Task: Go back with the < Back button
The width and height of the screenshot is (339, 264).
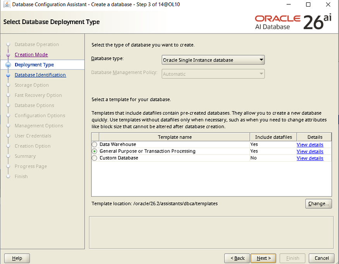Action: point(237,258)
